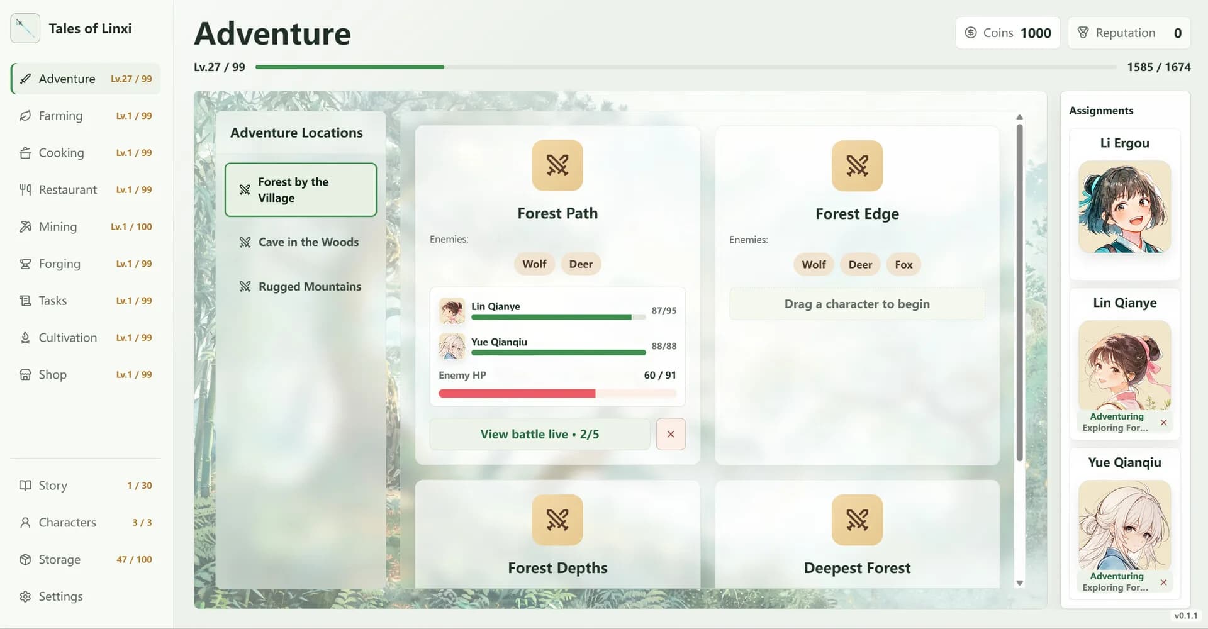Click the Story book icon
This screenshot has height=629, width=1208.
pos(25,486)
